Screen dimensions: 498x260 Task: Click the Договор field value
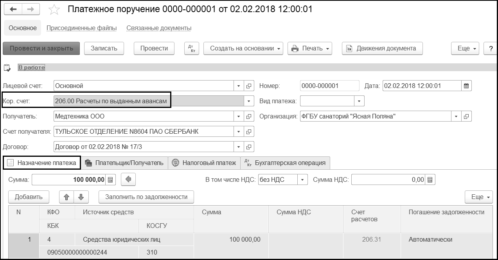coord(144,147)
